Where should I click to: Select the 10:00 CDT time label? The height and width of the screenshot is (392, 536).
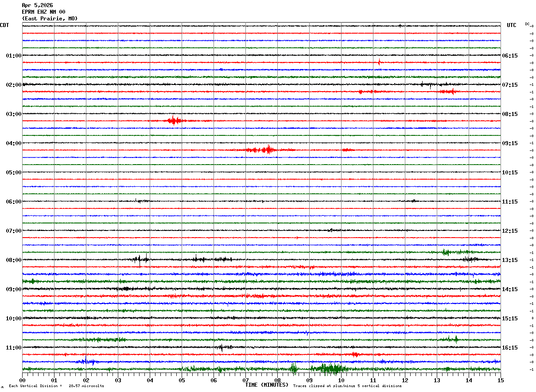tap(14, 319)
